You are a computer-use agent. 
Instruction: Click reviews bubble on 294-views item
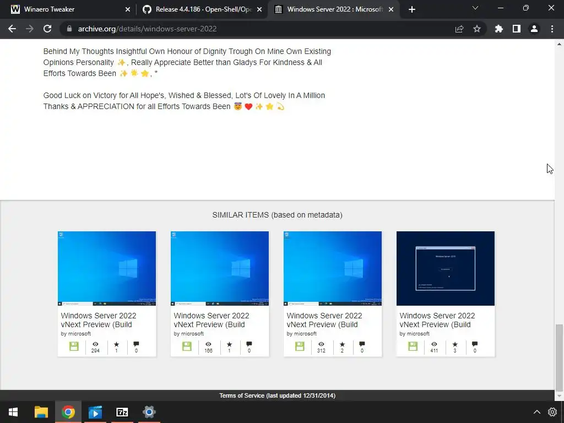[x=136, y=344]
